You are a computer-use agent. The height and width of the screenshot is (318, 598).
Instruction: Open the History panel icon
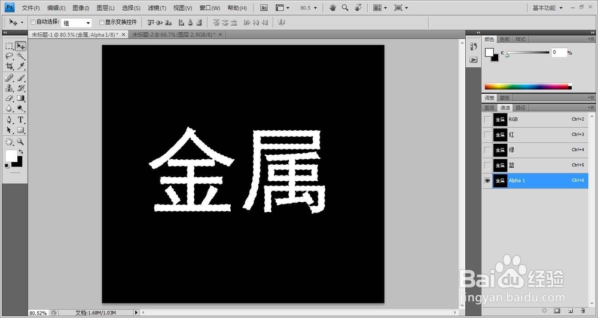coord(473,47)
